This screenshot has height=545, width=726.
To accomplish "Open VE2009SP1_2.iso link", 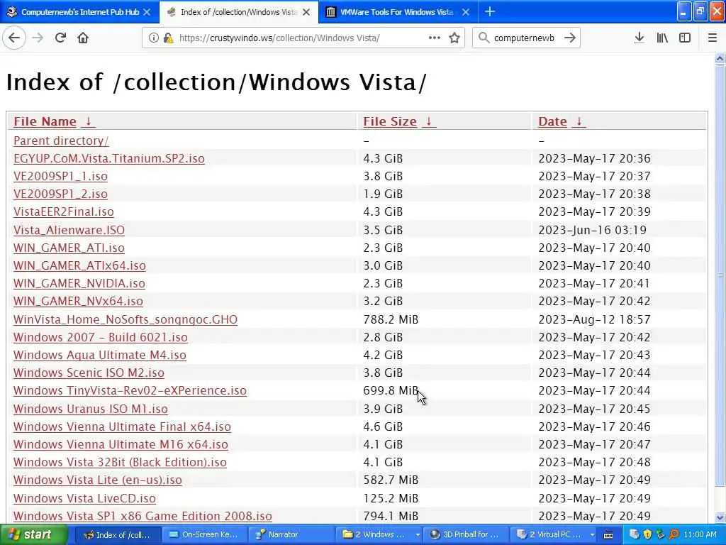I will pos(60,194).
